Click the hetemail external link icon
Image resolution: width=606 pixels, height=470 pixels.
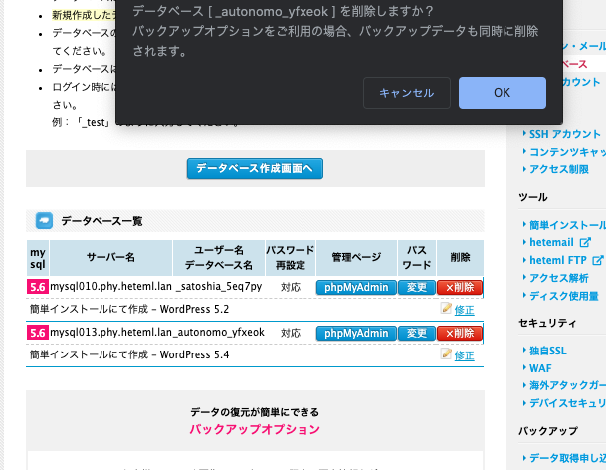(585, 242)
